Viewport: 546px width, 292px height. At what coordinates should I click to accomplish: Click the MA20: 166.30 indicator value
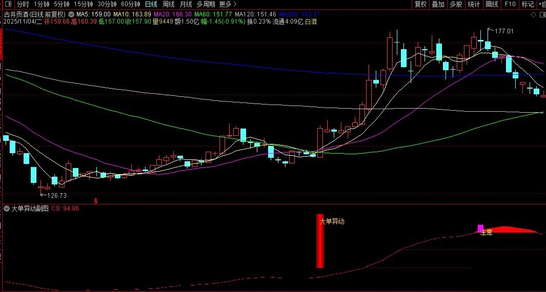click(172, 15)
